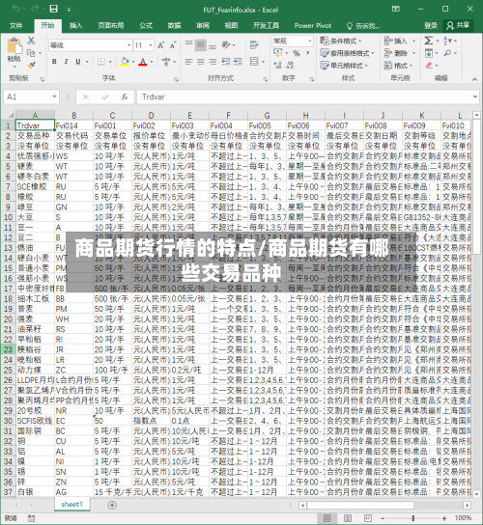Image resolution: width=483 pixels, height=525 pixels.
Task: Toggle Bold formatting
Action: (x=54, y=62)
